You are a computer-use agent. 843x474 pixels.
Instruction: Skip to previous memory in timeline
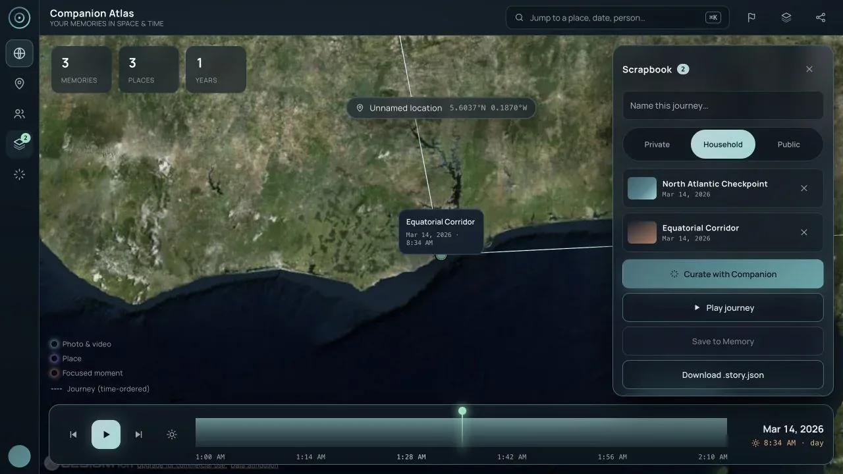73,434
